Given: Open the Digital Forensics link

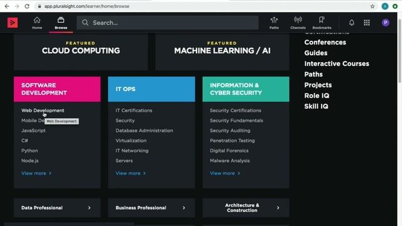Looking at the screenshot, I should pyautogui.click(x=229, y=151).
